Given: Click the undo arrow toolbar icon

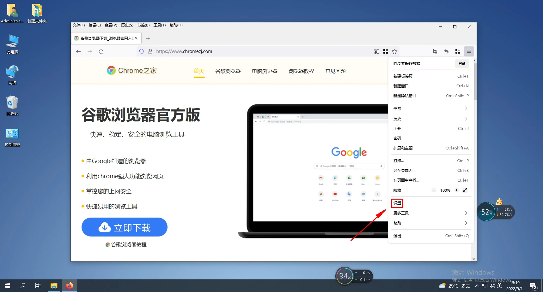Looking at the screenshot, I should point(446,51).
